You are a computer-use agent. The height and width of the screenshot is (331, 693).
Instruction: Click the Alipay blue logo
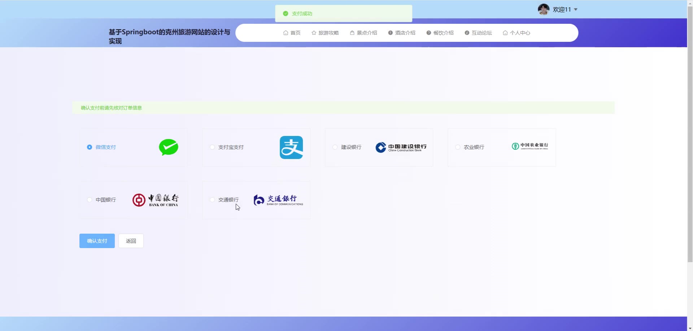tap(291, 147)
